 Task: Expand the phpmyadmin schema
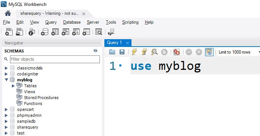(6, 115)
